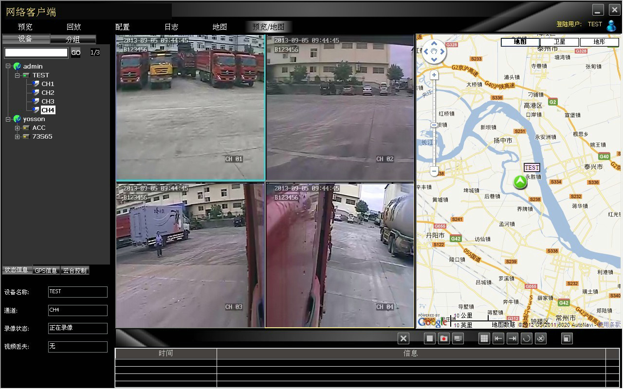Image resolution: width=623 pixels, height=389 pixels.
Task: Click the red record button in bottom toolbar
Action: pyautogui.click(x=443, y=338)
